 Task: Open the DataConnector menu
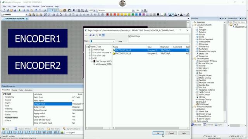tap(47, 7)
